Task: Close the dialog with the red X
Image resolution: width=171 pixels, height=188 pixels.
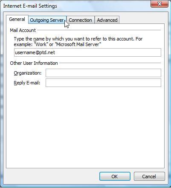Action: coord(159,4)
